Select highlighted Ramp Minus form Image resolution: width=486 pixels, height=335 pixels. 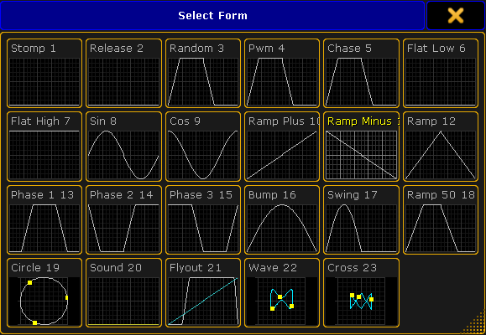[x=361, y=147]
